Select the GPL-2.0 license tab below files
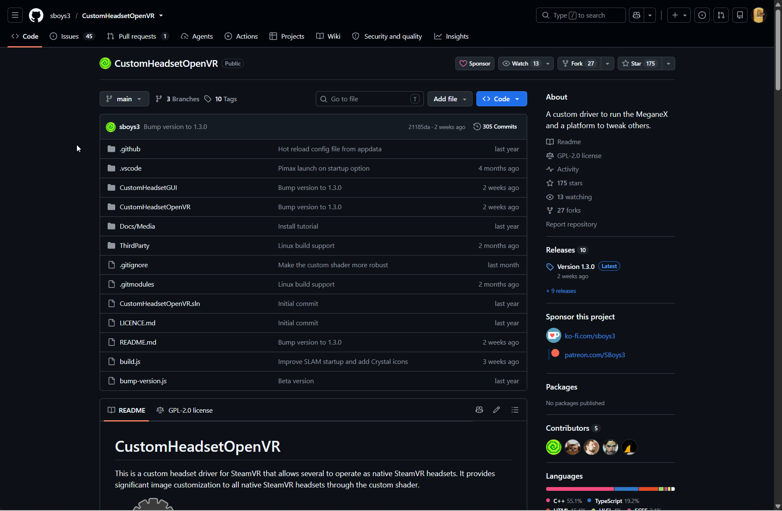Image resolution: width=782 pixels, height=511 pixels. pyautogui.click(x=185, y=410)
